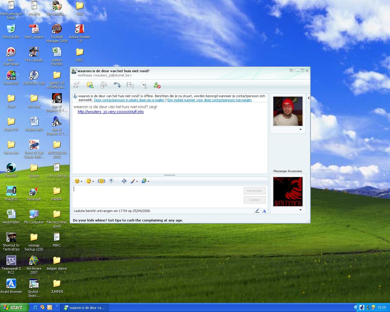Image resolution: width=390 pixels, height=312 pixels.
Task: Click the invite contact to conversation icon
Action: 76,85
